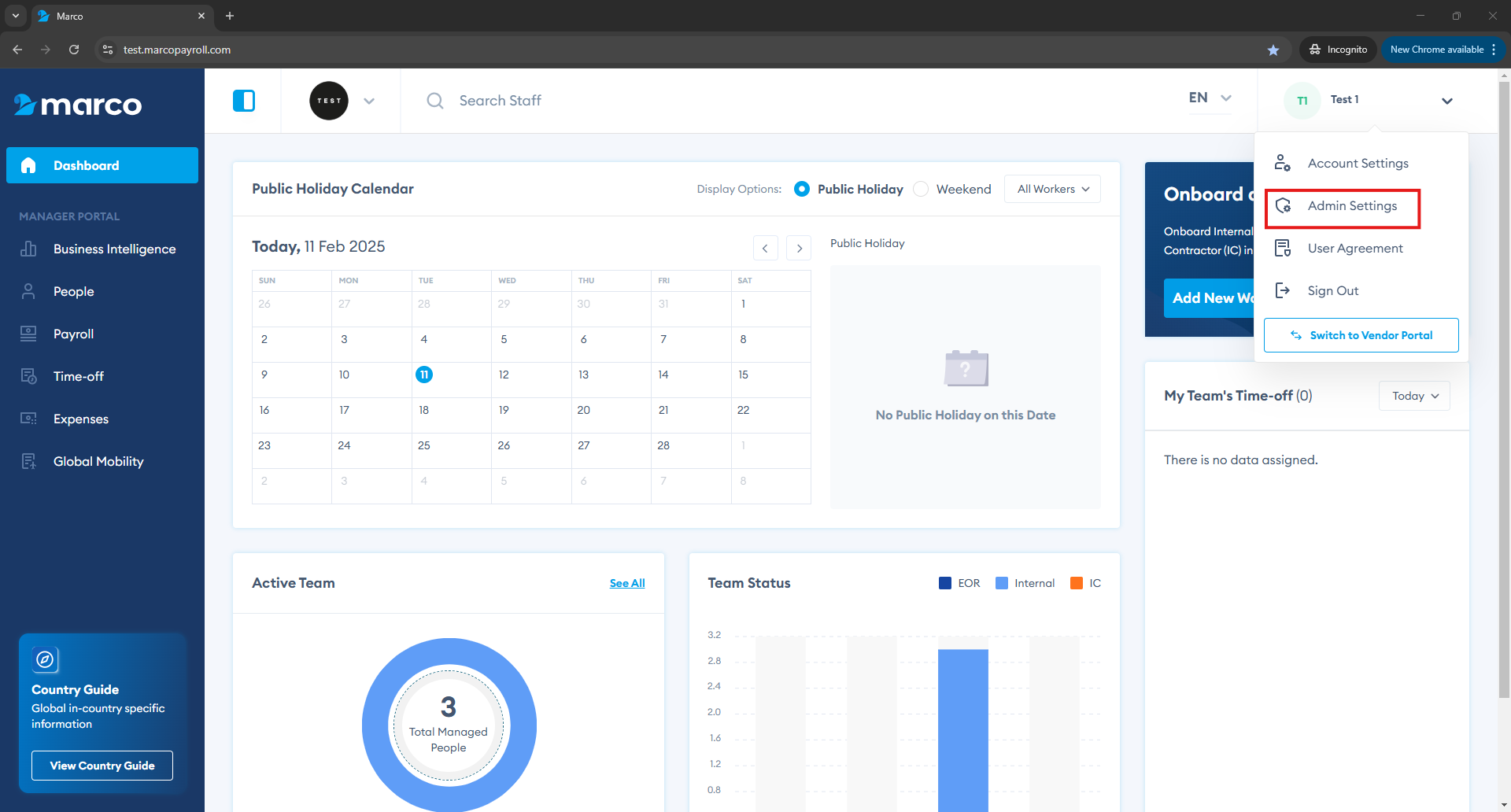Open the See All link in Active Team
Screen dimensions: 1511x812
pyautogui.click(x=627, y=583)
